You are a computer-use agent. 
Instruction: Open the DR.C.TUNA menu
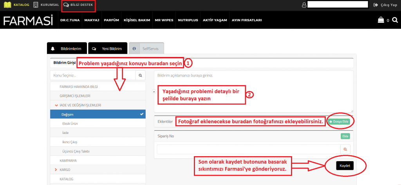pos(70,20)
